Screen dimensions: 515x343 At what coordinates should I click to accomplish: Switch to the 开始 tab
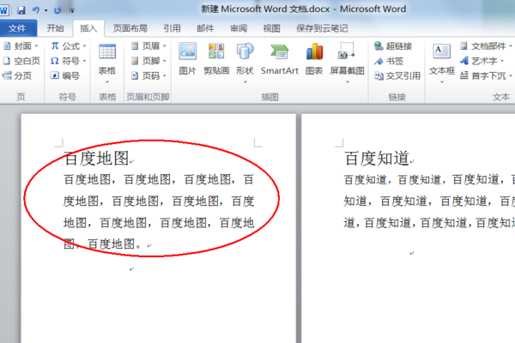[x=55, y=28]
